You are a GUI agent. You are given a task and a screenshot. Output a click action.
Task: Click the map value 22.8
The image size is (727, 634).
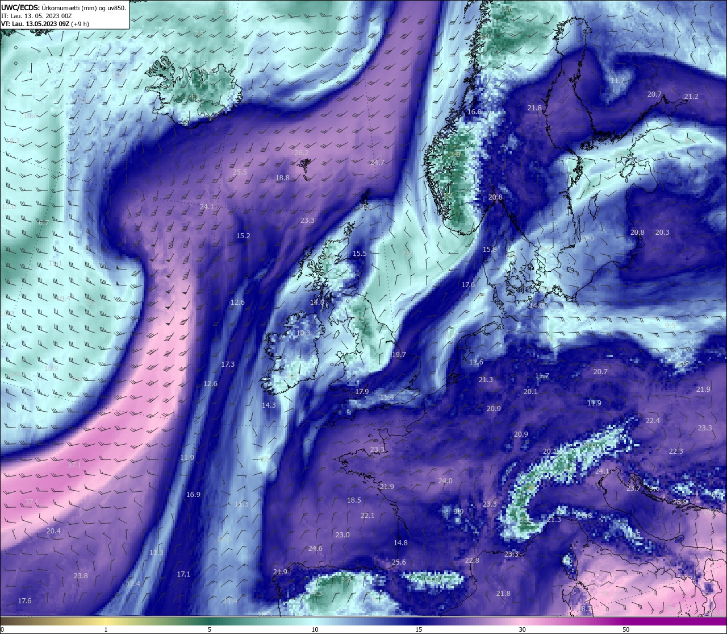pos(472,561)
